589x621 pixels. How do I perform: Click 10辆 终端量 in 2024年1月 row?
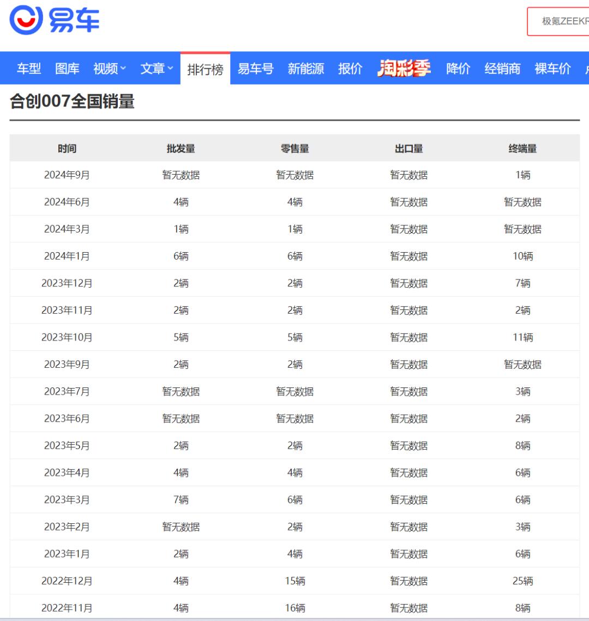pos(523,256)
